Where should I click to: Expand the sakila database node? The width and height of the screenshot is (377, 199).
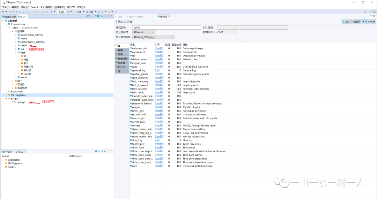[x=16, y=46]
